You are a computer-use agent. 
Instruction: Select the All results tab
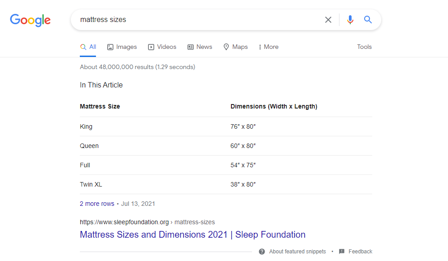tap(88, 47)
